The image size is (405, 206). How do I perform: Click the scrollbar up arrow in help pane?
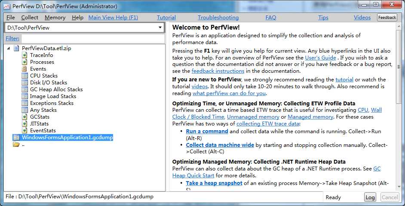tap(399, 26)
